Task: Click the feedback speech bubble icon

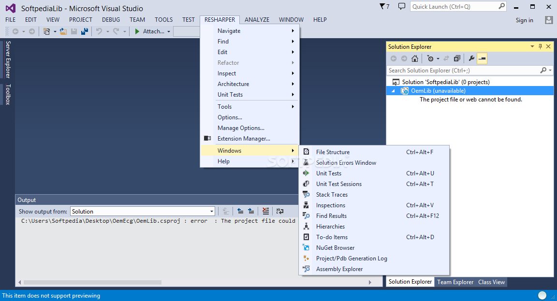Action: [x=402, y=6]
